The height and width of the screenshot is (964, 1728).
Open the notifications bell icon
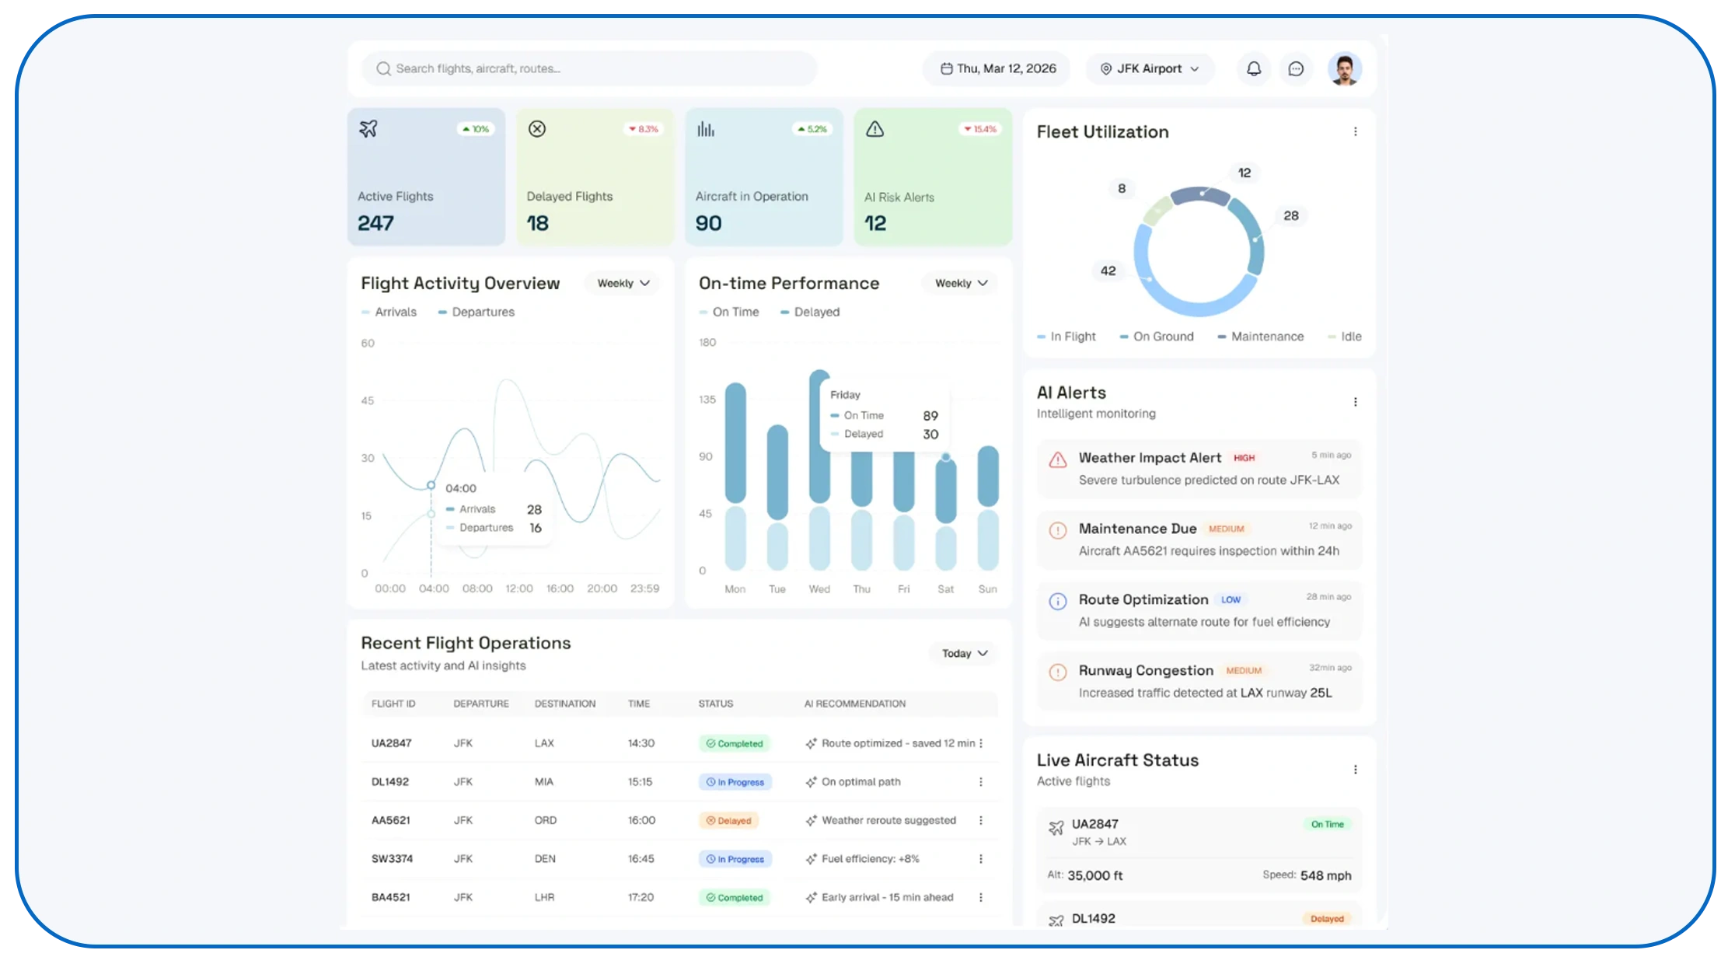1254,69
